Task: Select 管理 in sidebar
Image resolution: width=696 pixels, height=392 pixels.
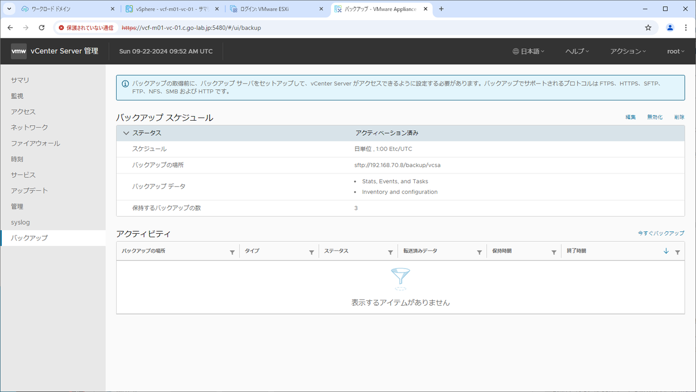Action: [53, 206]
